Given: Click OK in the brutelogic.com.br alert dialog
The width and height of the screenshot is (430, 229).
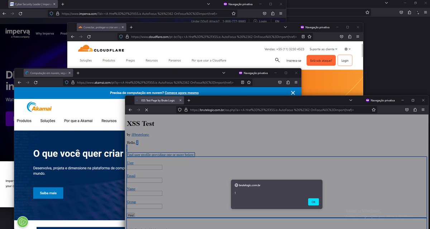Looking at the screenshot, I should click(313, 202).
